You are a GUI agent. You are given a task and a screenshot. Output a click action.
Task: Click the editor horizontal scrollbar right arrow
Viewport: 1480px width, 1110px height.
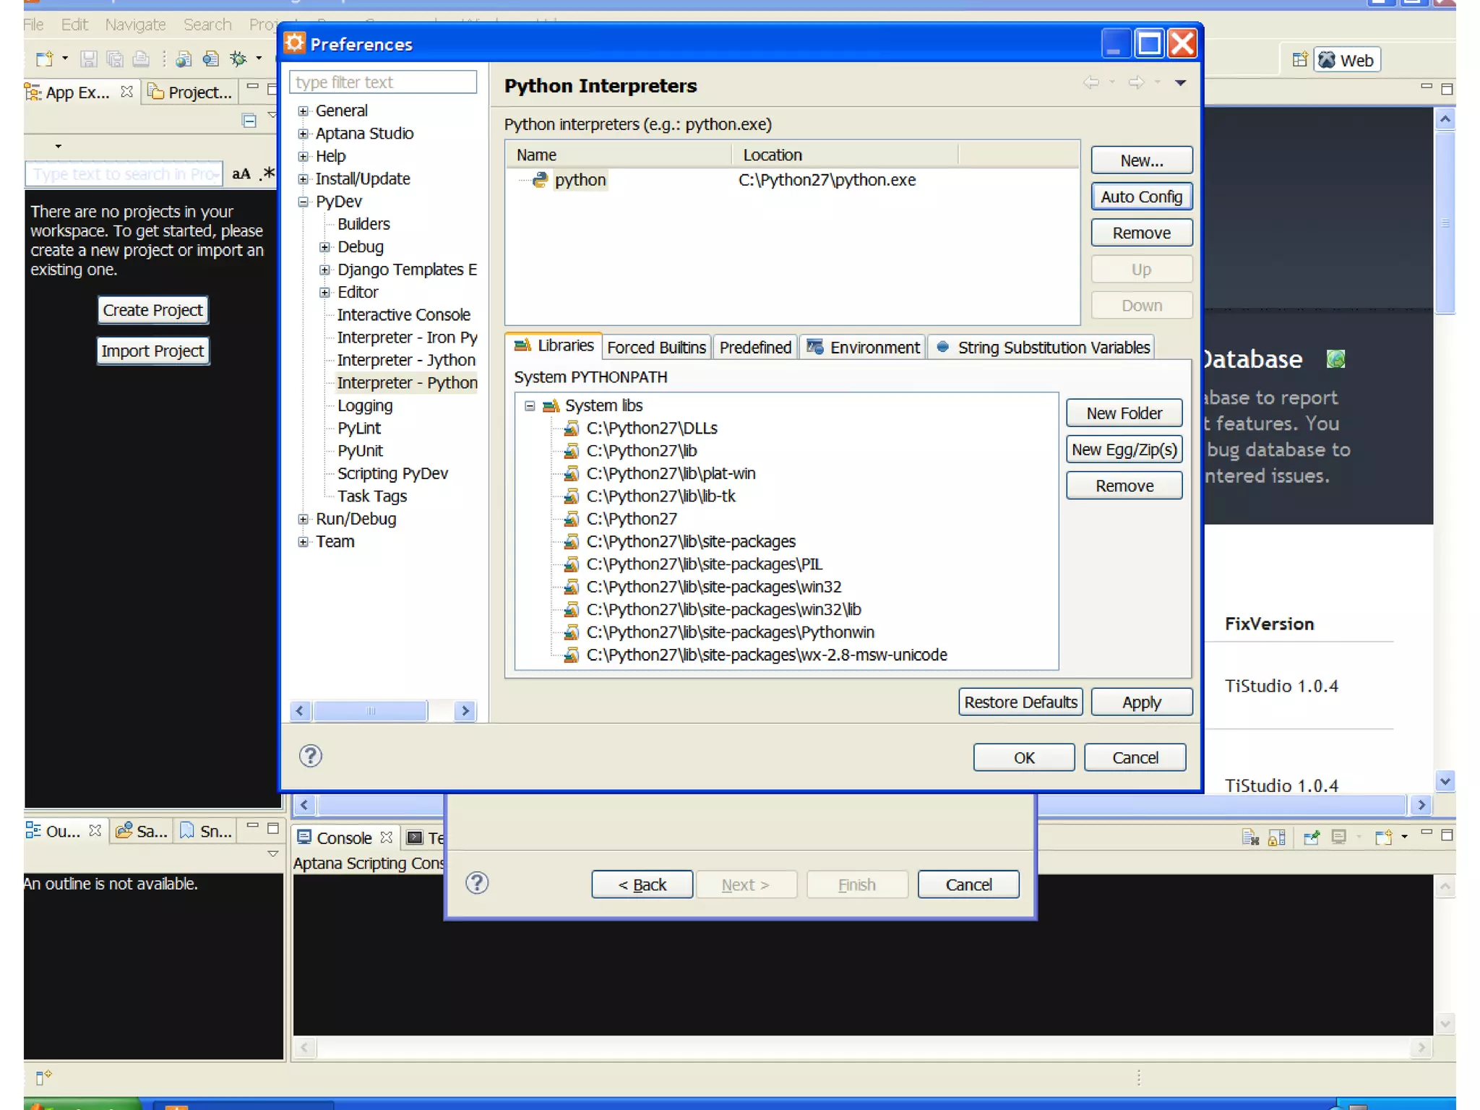coord(1421,805)
